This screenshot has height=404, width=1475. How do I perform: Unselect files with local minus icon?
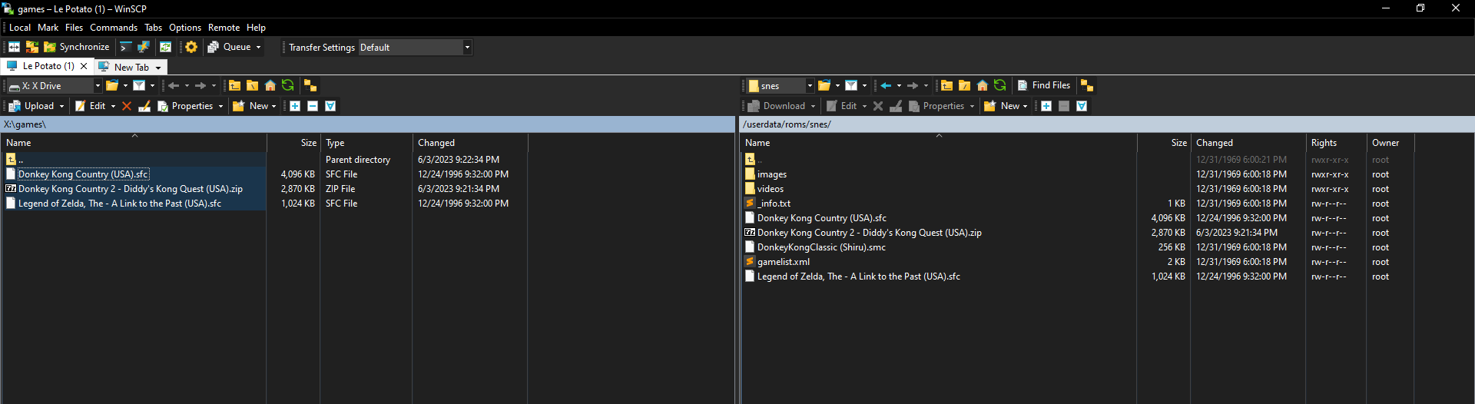coord(313,106)
